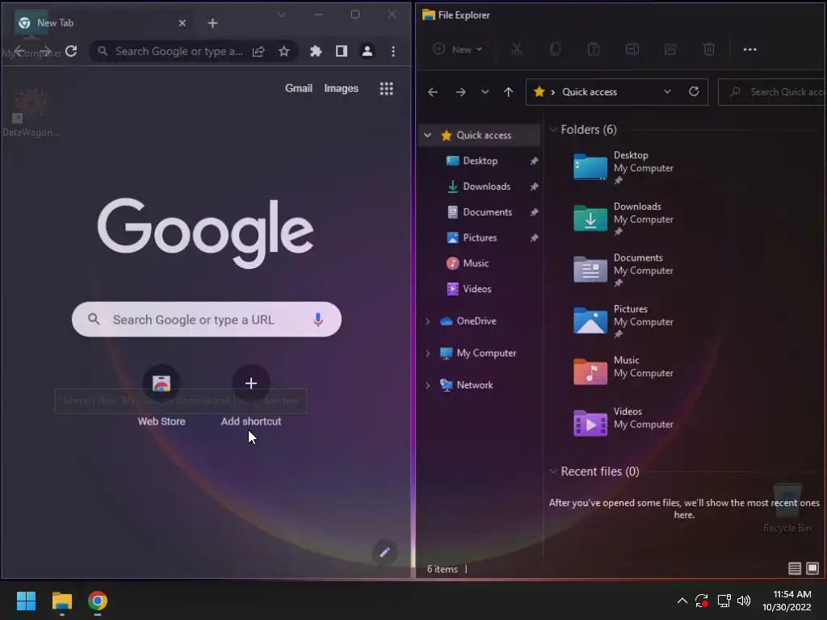
Task: Open the recent locations dropdown in File Explorer
Action: [x=485, y=92]
